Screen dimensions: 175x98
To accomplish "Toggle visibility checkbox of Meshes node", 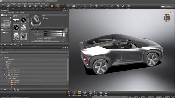I will 8,78.
